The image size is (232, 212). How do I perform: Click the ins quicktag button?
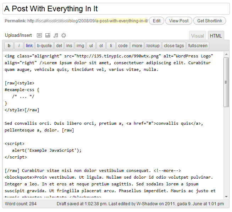(x=69, y=45)
